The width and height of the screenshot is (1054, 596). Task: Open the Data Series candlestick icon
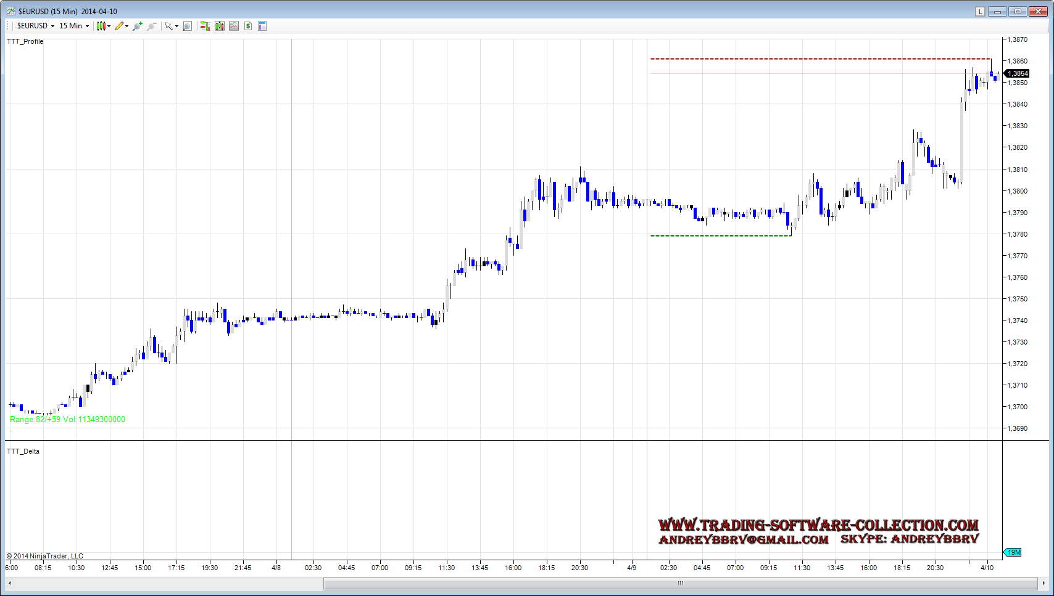(219, 26)
